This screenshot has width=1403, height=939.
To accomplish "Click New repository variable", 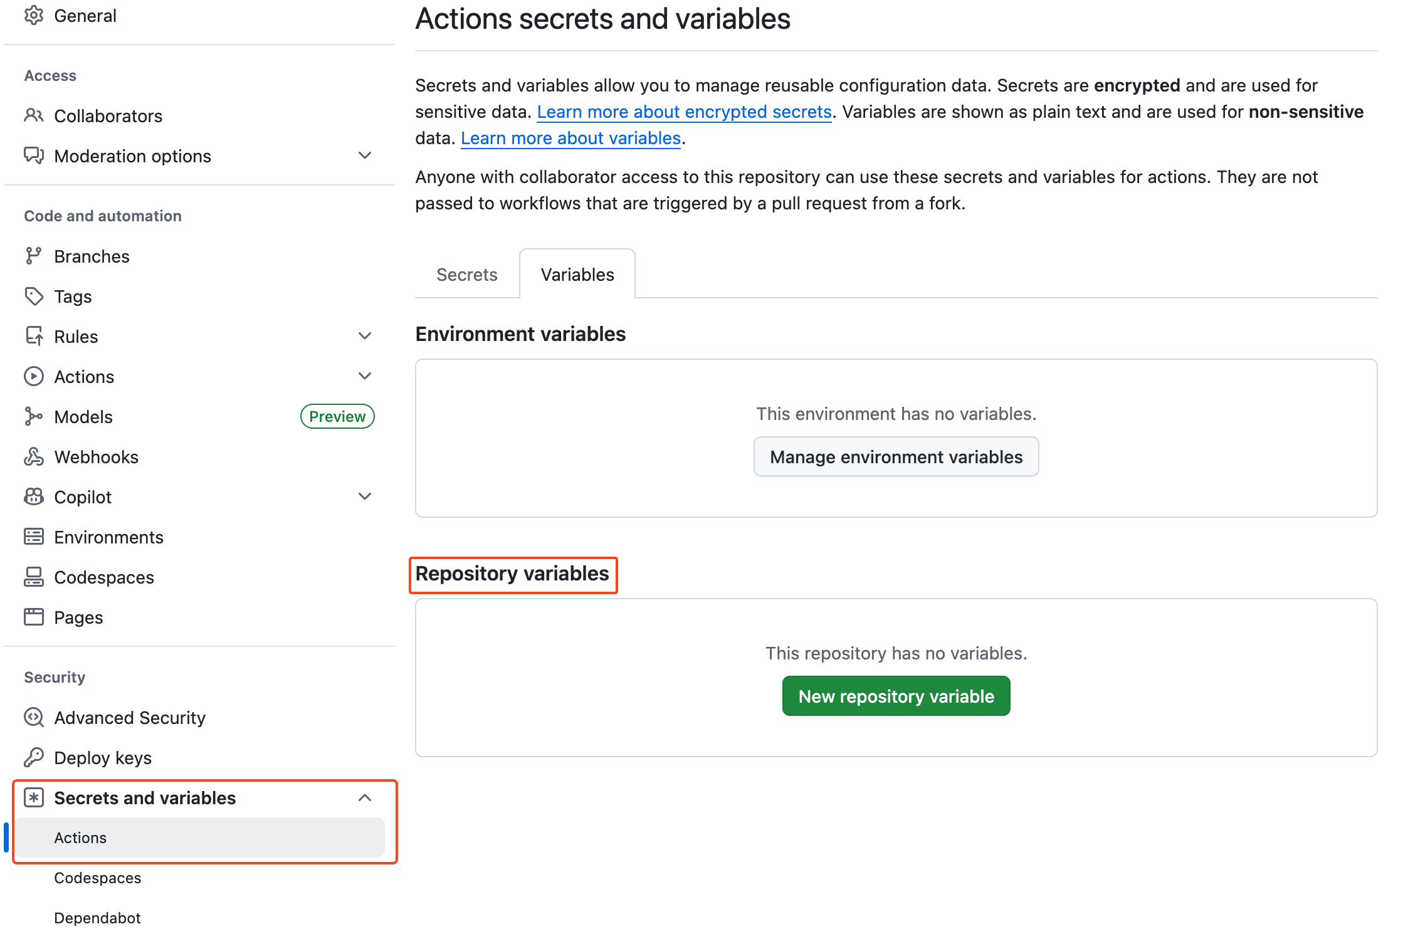I will click(x=895, y=695).
